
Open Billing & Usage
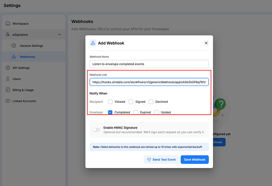pos(34,90)
